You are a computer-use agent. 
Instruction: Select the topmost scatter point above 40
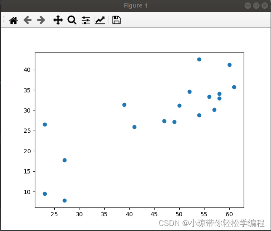point(199,59)
